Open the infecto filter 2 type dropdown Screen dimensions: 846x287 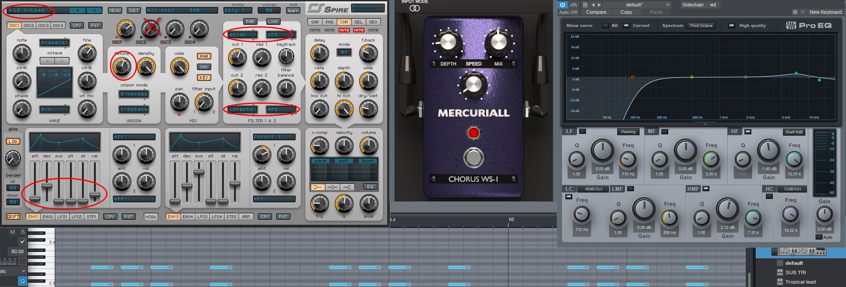pyautogui.click(x=242, y=109)
